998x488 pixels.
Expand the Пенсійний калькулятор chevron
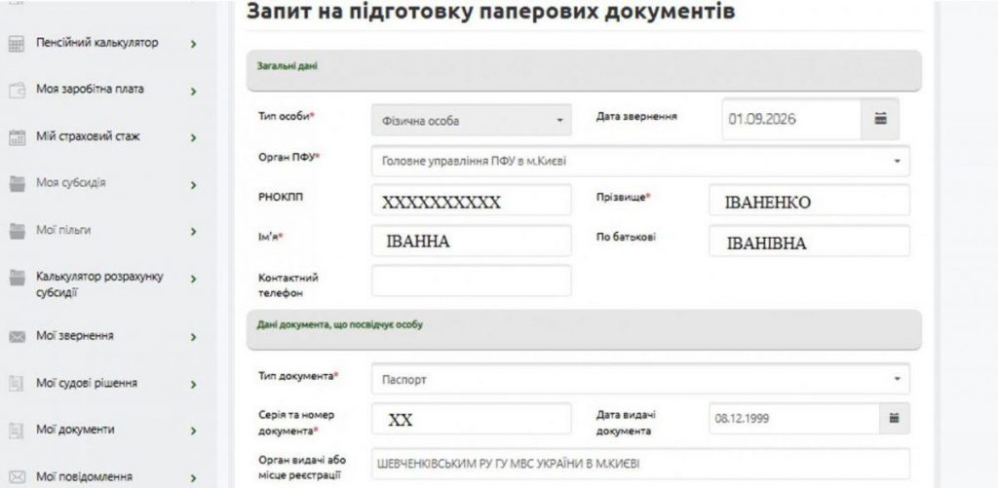tap(193, 45)
